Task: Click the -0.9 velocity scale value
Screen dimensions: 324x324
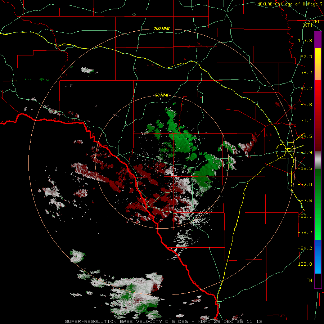Action: [306, 153]
